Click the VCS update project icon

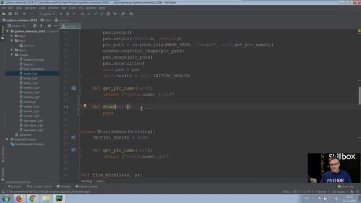pyautogui.click(x=89, y=14)
